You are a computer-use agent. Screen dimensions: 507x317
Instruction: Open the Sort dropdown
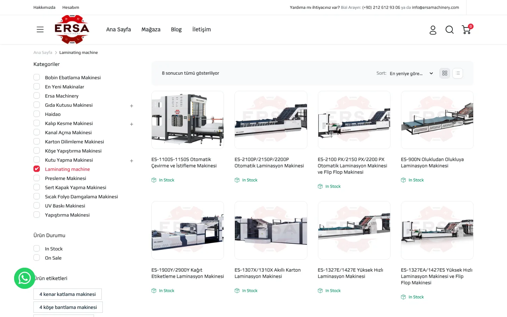411,73
